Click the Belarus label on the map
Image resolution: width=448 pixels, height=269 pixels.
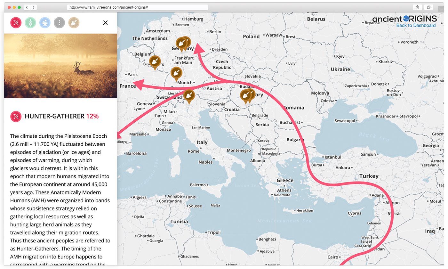(316, 19)
